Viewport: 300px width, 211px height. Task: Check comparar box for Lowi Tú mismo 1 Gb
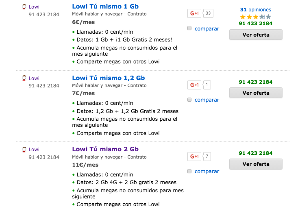(189, 28)
